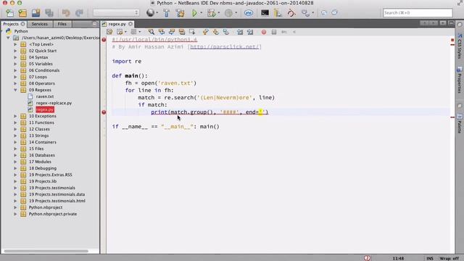Click the Undo toolbar icon

point(66,13)
